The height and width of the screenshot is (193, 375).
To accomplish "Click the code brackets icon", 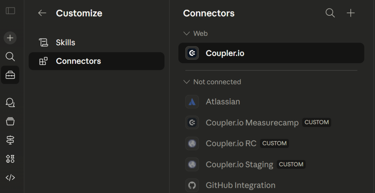I will 10,178.
